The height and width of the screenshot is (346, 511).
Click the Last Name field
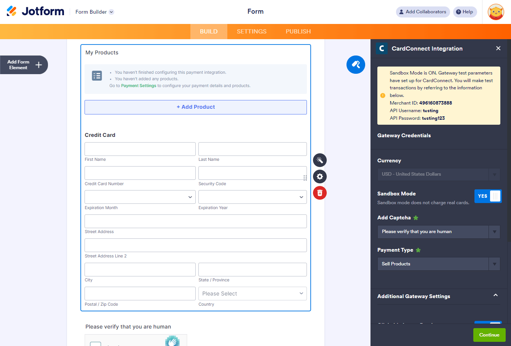pyautogui.click(x=252, y=149)
